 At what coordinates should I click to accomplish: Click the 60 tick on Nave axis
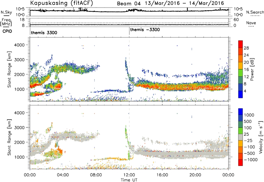coord(236,20)
